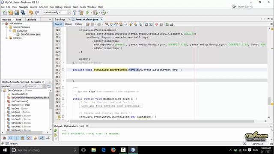
Task: Click the Open Project toolbar icon
Action: (x=17, y=12)
